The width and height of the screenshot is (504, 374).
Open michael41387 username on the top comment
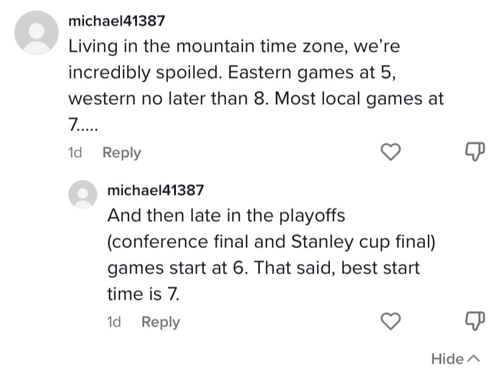[x=116, y=21]
